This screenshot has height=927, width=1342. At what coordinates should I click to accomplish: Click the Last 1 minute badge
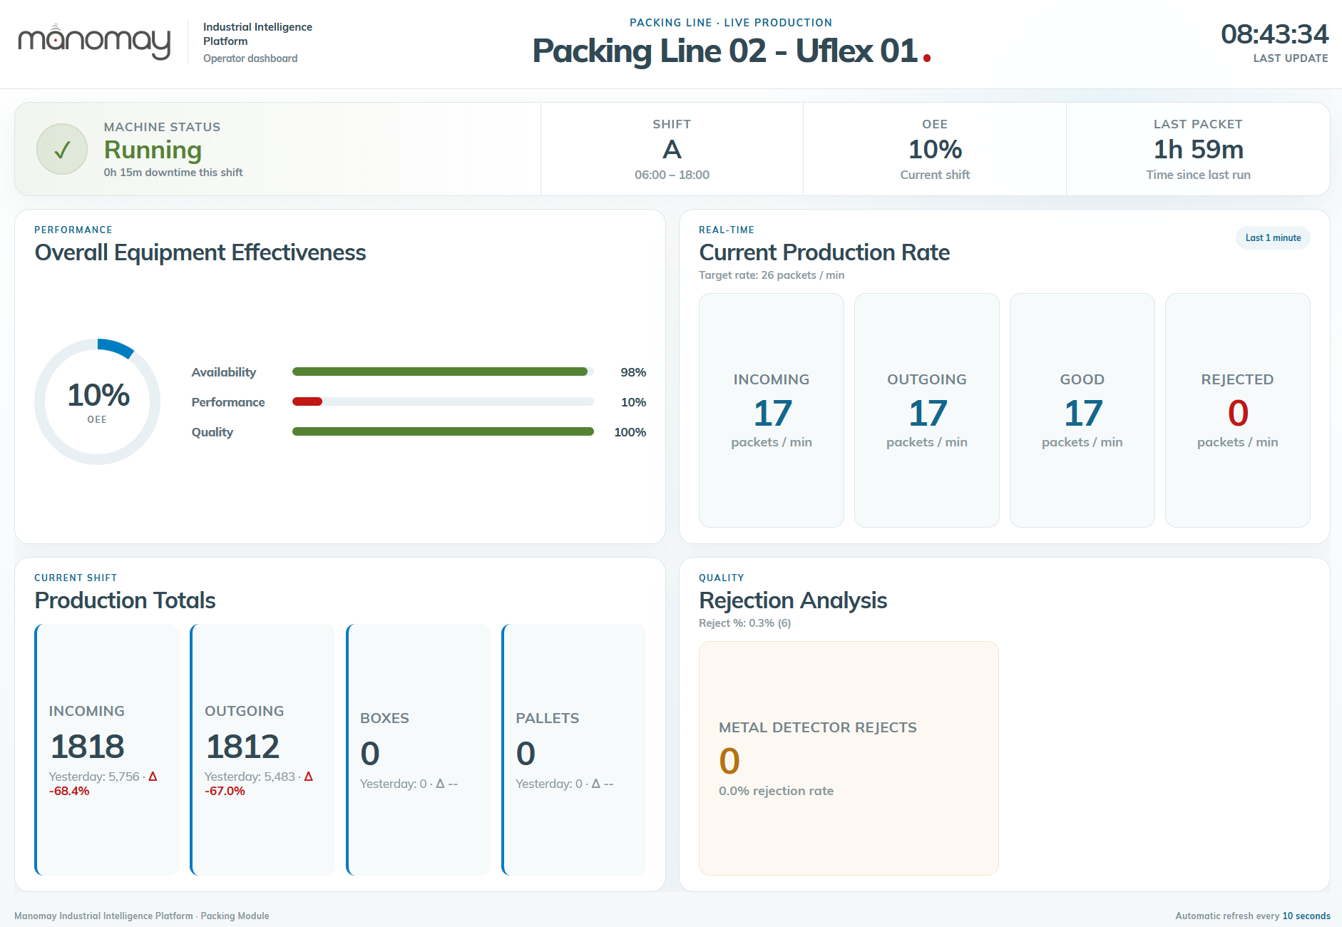tap(1273, 238)
